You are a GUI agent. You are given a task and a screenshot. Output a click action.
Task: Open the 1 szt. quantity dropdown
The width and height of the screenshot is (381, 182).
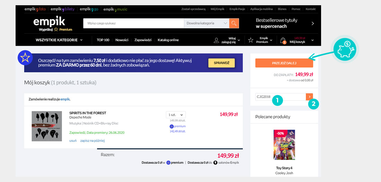tap(176, 115)
